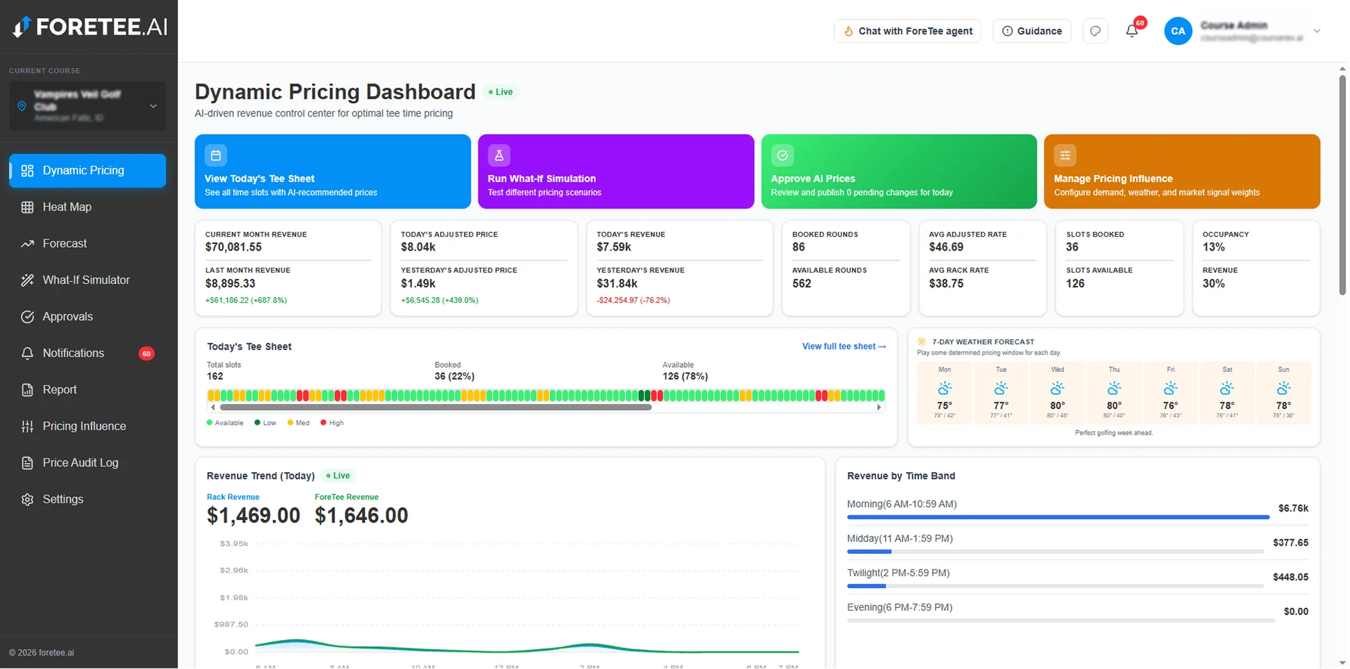Click View Today's Tee Sheet card
Screen dimensions: 1350x669
[333, 172]
